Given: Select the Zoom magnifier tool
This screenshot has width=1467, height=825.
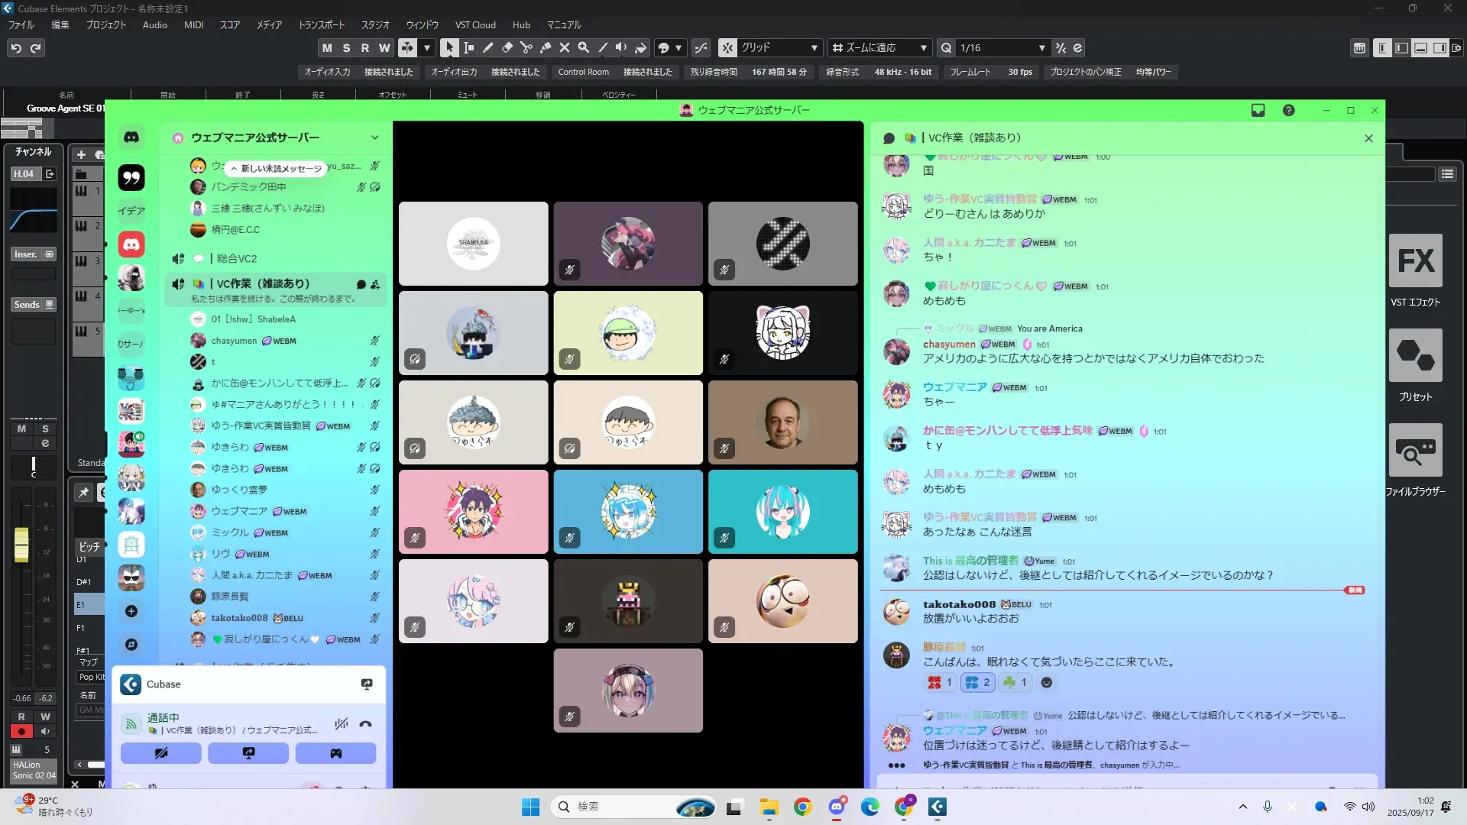Looking at the screenshot, I should coord(583,47).
